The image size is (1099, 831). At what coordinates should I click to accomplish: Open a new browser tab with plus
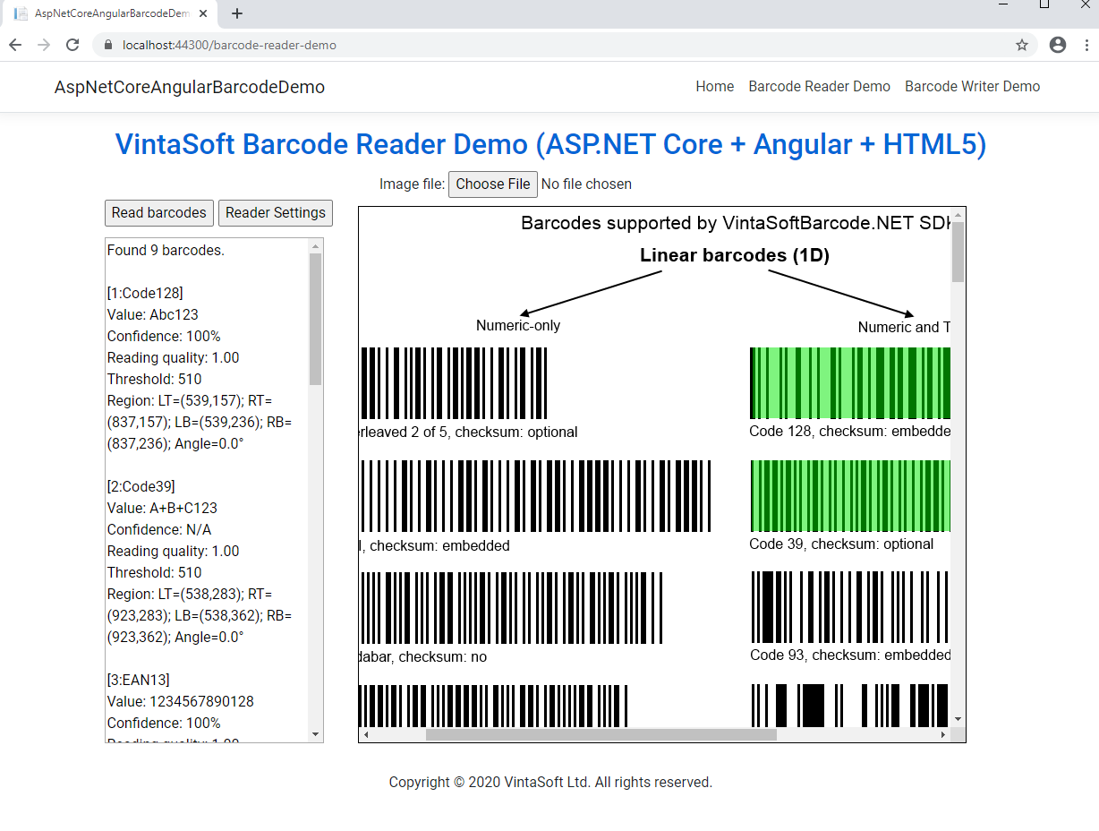coord(237,13)
